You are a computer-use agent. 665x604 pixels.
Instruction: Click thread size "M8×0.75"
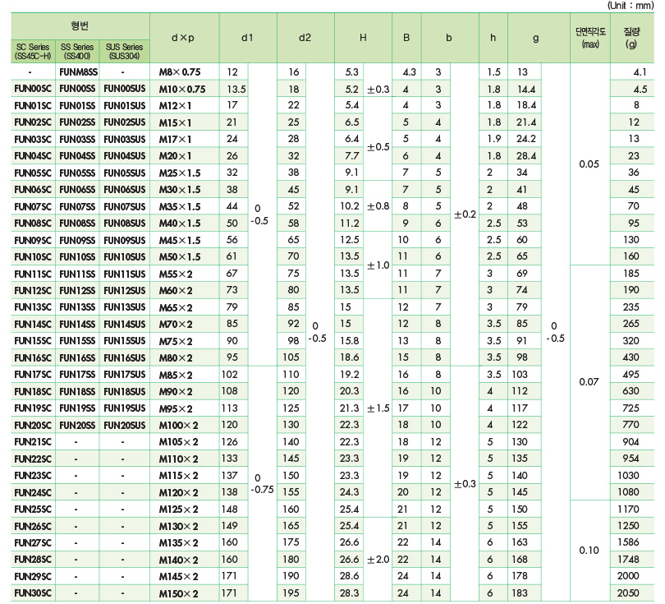180,72
